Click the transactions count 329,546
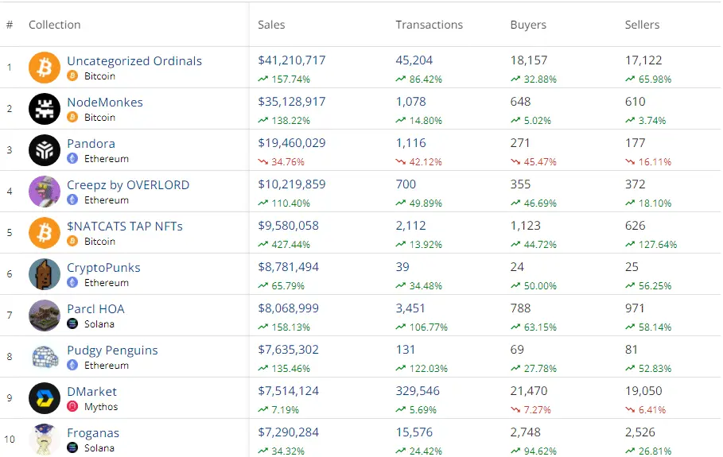723x457 pixels. (418, 391)
